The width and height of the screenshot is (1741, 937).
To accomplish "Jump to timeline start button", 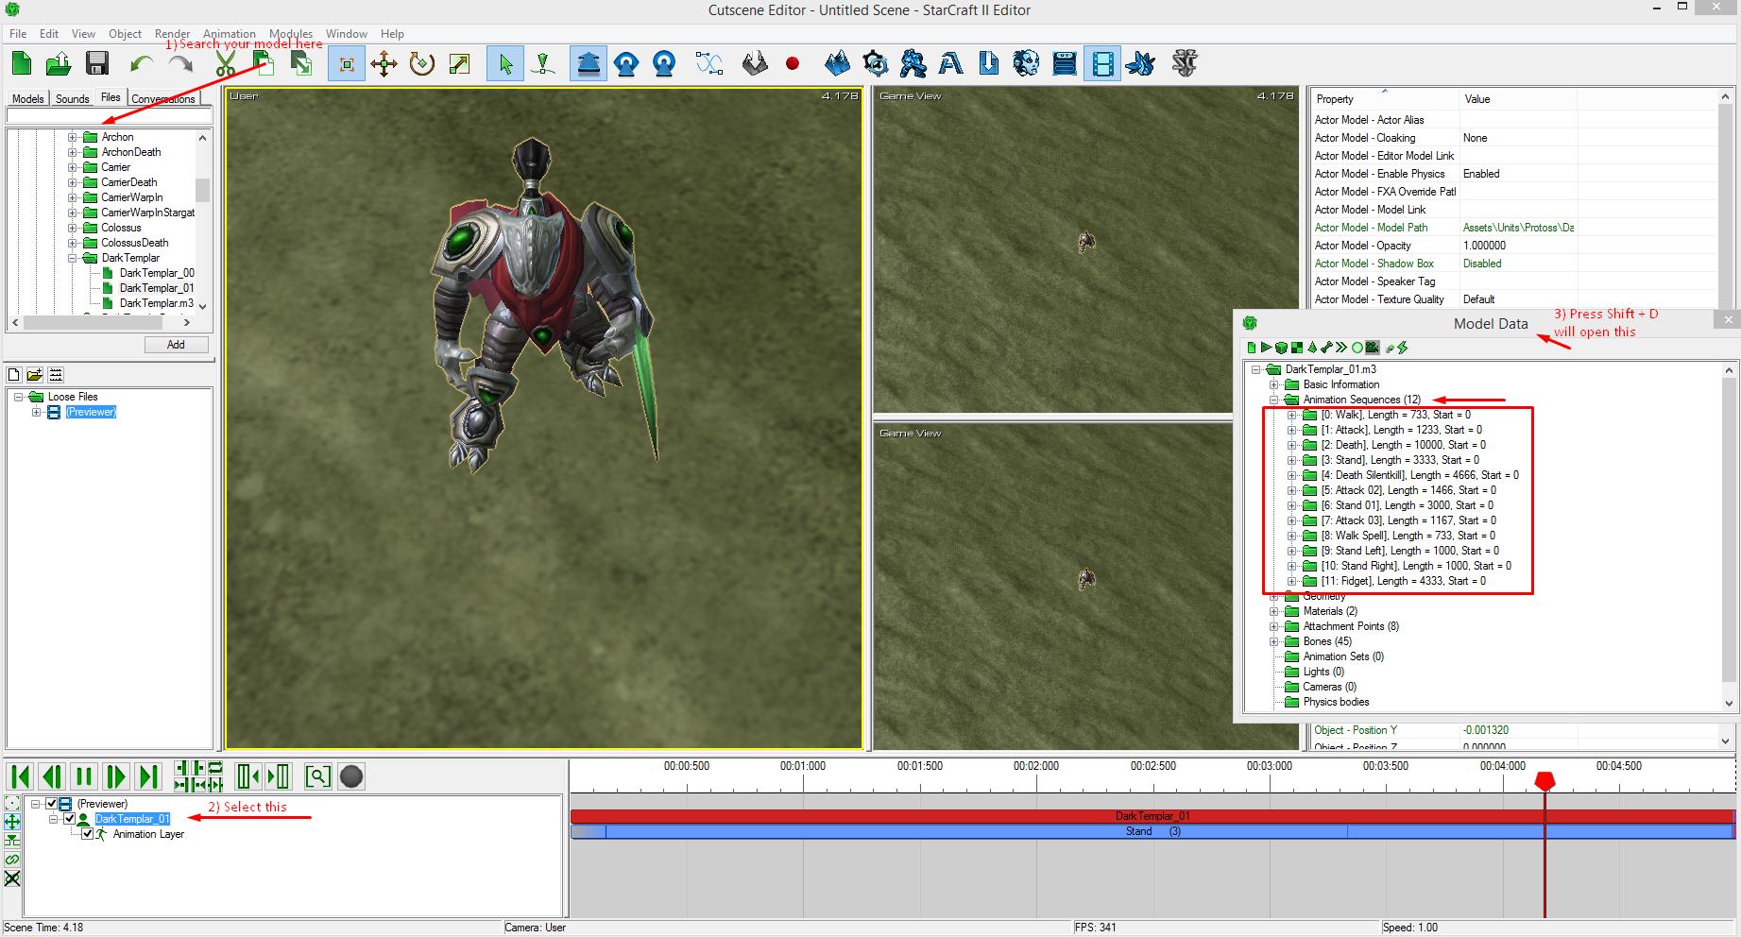I will (19, 776).
